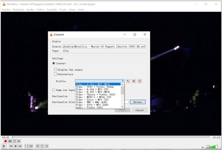Adjust the green volume slider
Viewport: 222px width, 150px height.
pyautogui.click(x=212, y=147)
